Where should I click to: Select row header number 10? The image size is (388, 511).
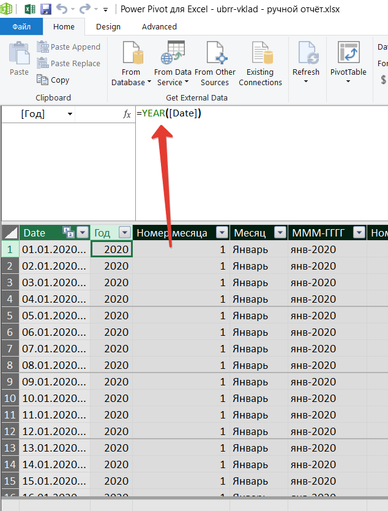[10, 398]
